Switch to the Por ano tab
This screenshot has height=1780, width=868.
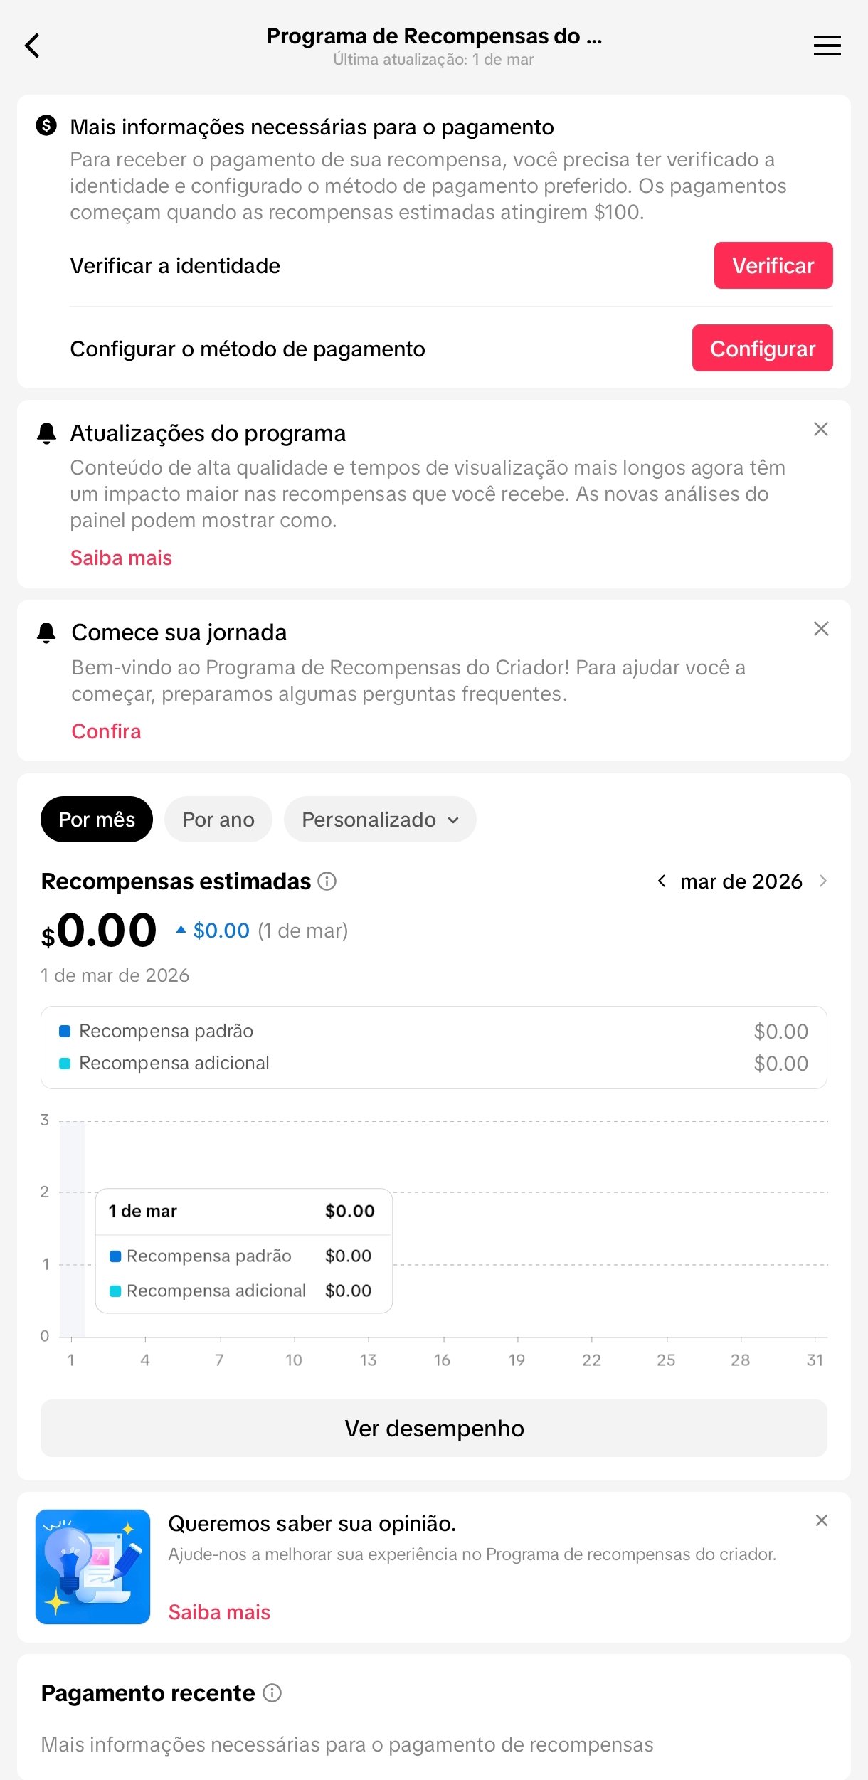(218, 820)
